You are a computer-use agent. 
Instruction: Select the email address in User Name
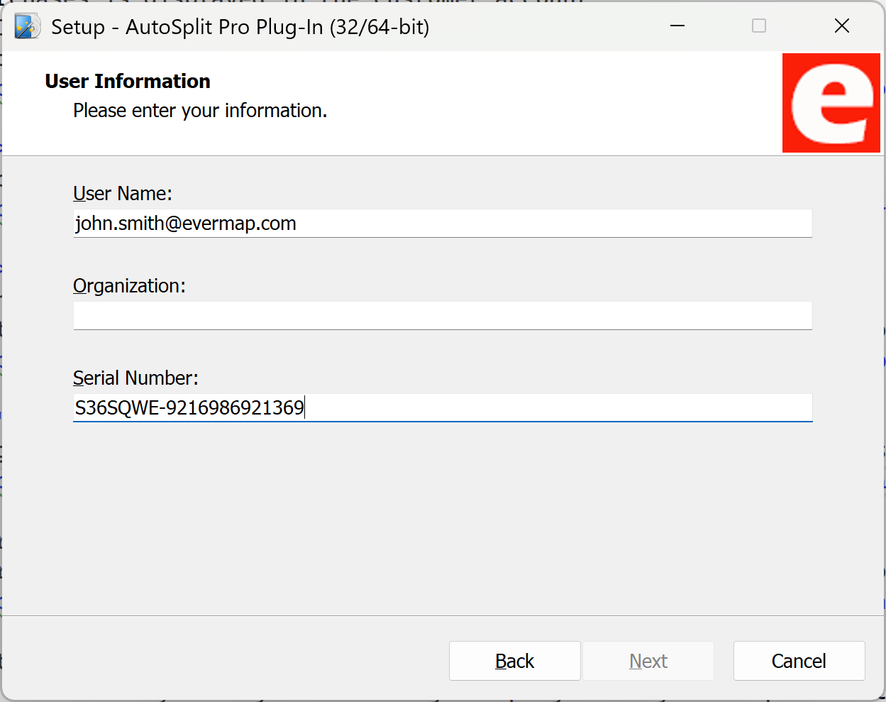tap(184, 223)
